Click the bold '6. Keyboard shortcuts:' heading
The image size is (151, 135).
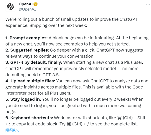(x=30, y=118)
